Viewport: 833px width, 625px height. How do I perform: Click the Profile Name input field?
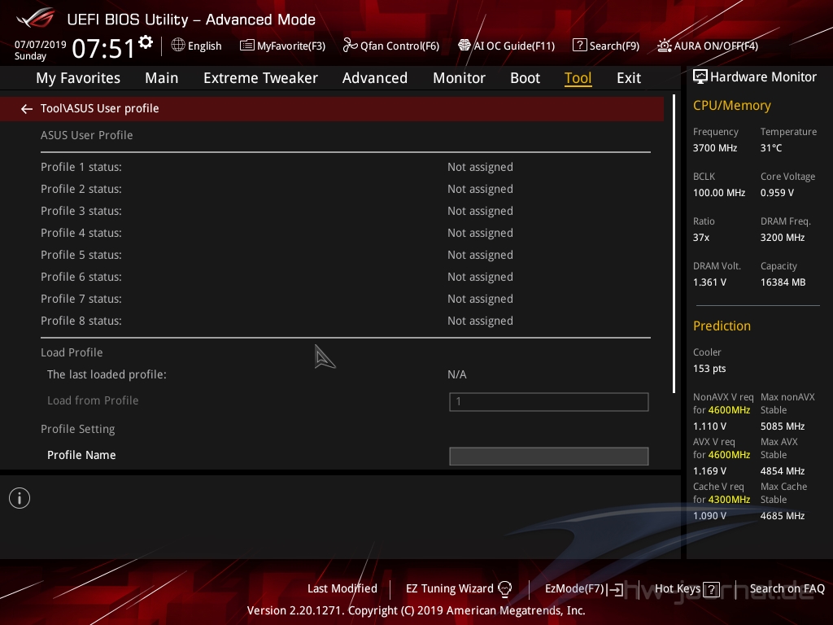click(549, 456)
